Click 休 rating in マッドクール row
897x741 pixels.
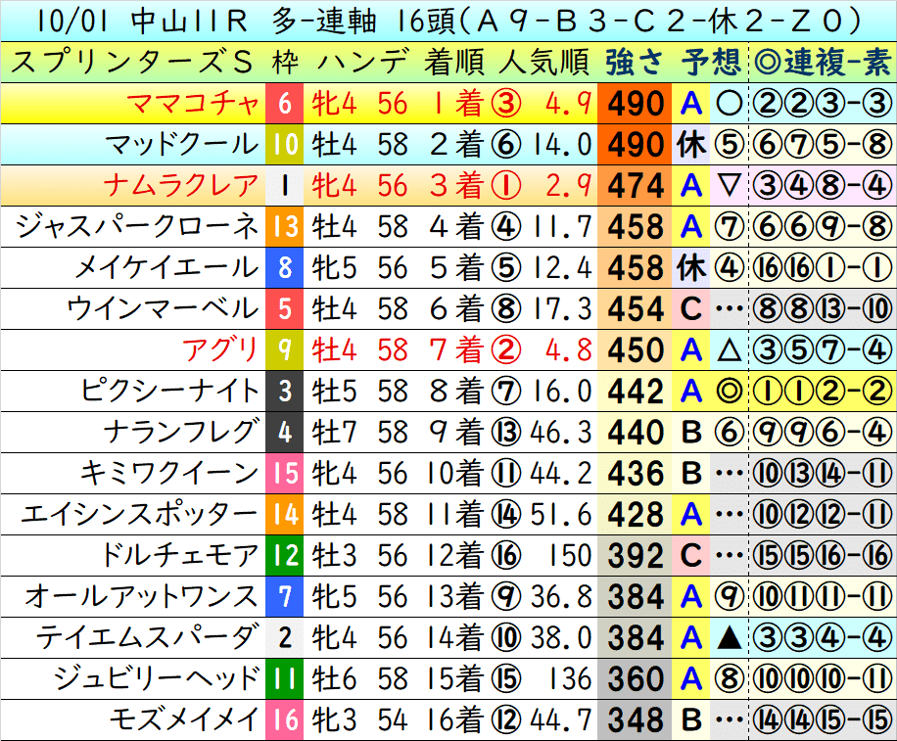click(x=691, y=145)
